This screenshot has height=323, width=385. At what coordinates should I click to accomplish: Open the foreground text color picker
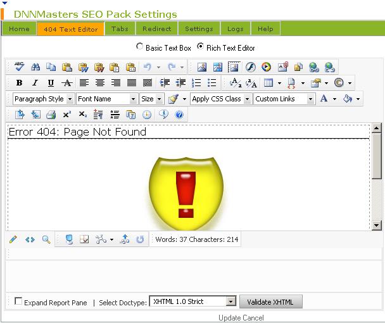(x=324, y=99)
